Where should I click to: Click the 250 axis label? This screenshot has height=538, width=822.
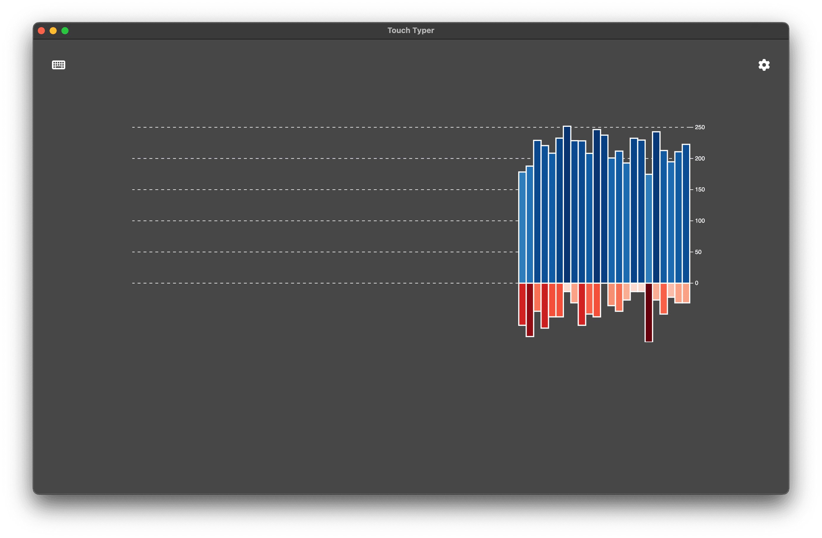click(x=699, y=127)
